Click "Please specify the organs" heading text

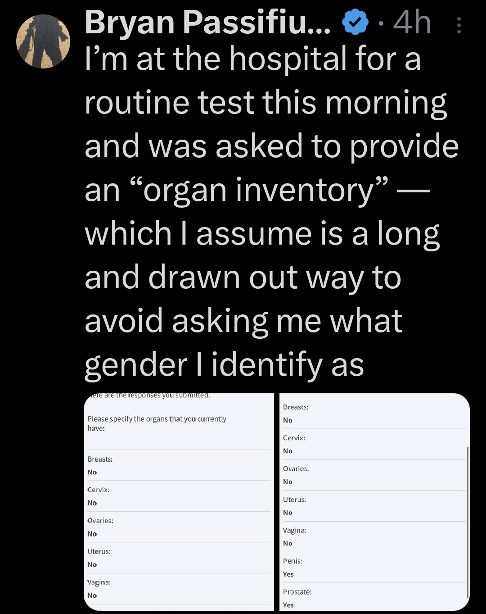point(157,419)
